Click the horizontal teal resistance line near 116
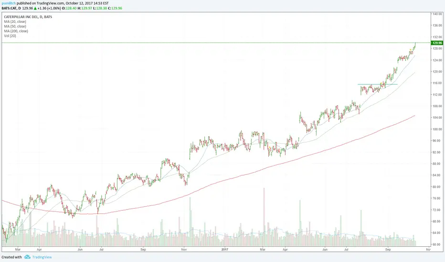 (378, 84)
